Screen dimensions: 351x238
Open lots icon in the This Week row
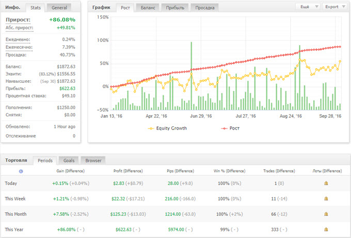pos(326,198)
